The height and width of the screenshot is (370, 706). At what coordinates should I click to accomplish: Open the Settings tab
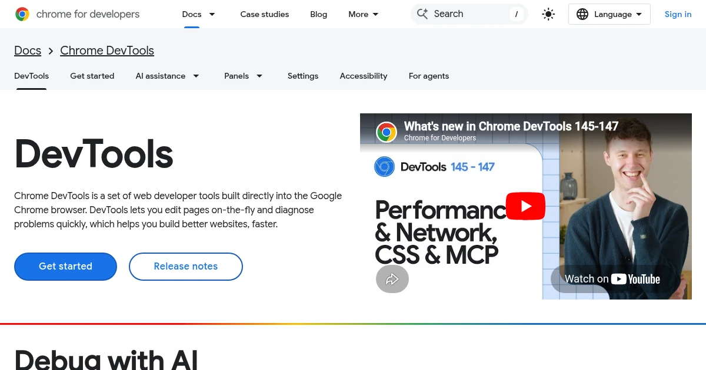pyautogui.click(x=303, y=76)
